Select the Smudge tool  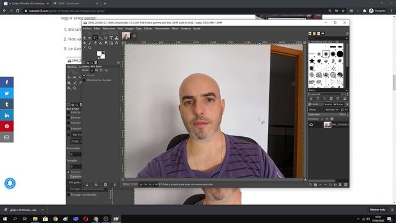click(x=106, y=43)
